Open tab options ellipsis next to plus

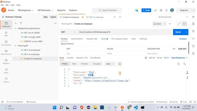point(120,17)
